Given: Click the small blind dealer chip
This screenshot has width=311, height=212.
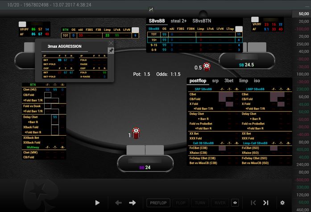Looking at the screenshot, I should [x=207, y=67].
